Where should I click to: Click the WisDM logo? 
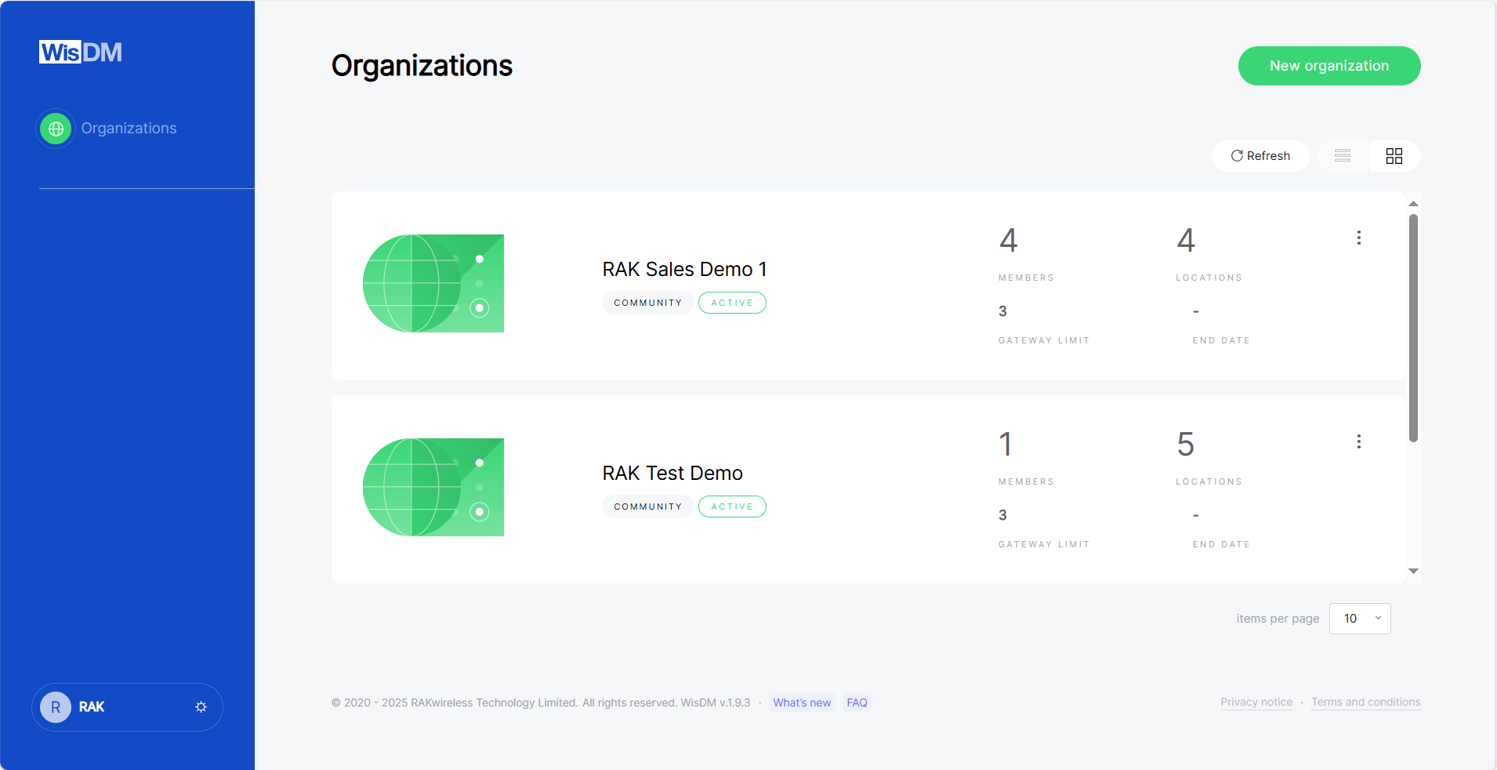coord(80,51)
